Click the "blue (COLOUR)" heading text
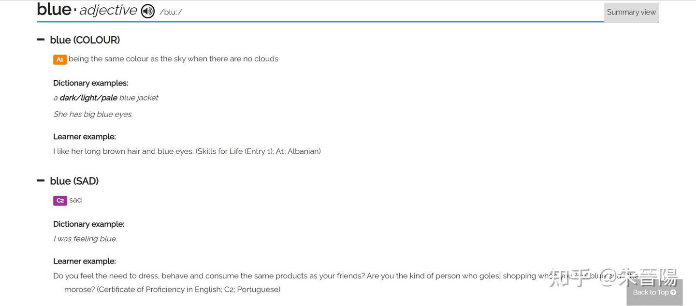 pos(85,40)
